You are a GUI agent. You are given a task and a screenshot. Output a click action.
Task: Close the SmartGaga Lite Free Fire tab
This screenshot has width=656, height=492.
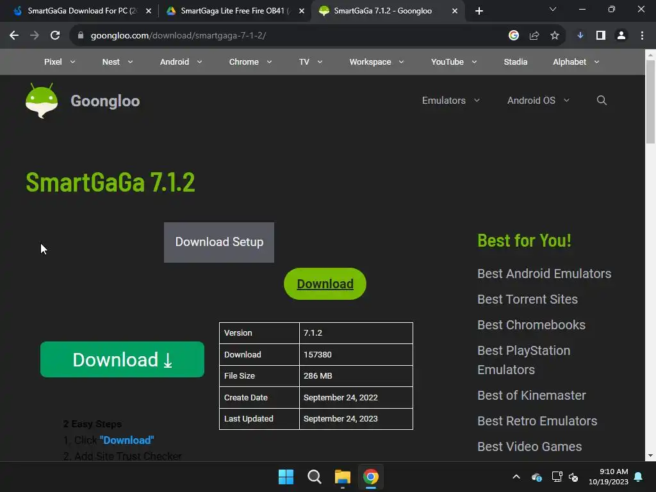[x=302, y=11]
